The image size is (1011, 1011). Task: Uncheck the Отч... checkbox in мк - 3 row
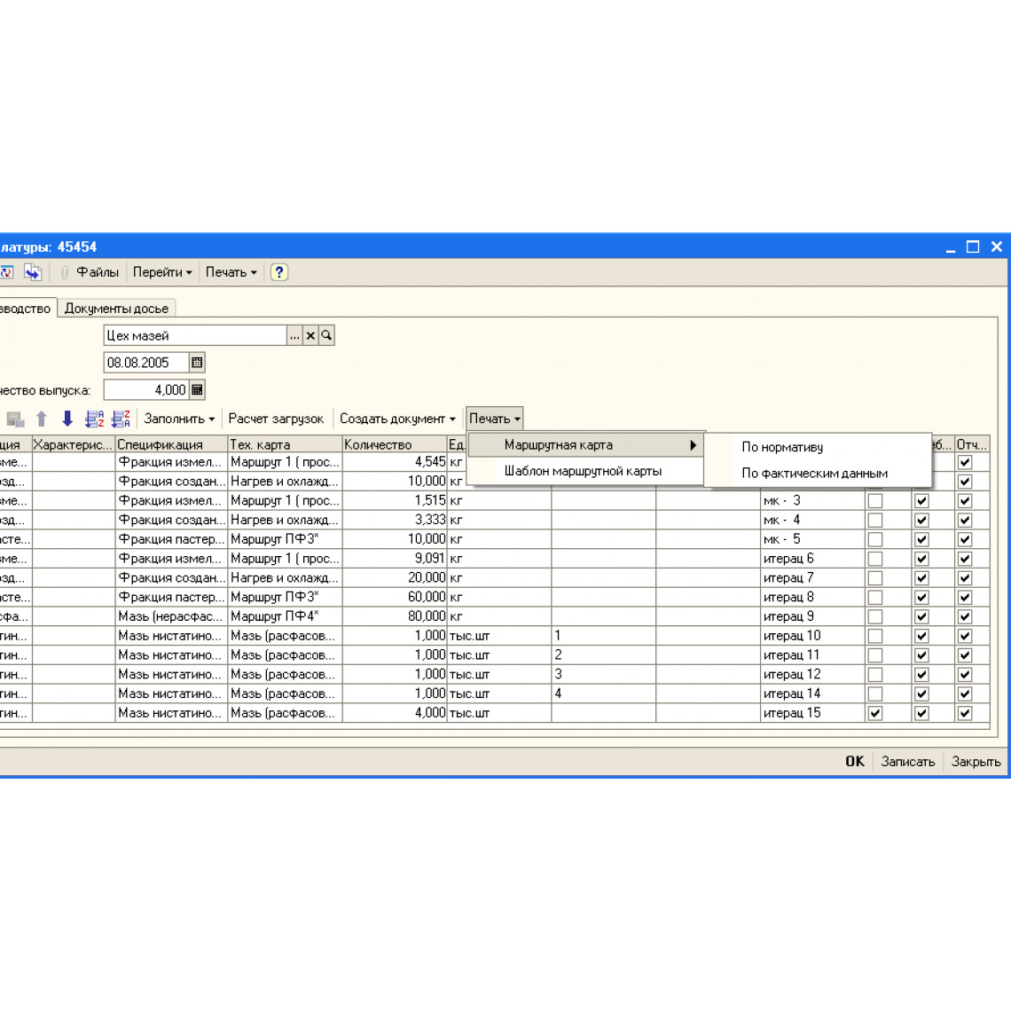(965, 500)
